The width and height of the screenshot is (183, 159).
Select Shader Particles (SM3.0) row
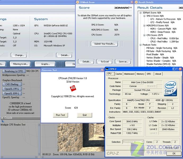coord(161,64)
